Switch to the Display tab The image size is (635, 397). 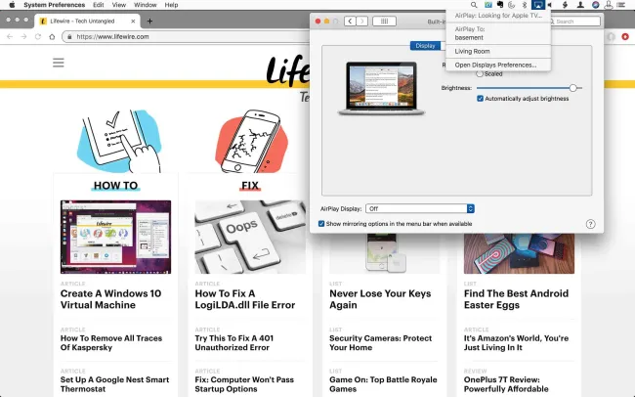pos(425,45)
